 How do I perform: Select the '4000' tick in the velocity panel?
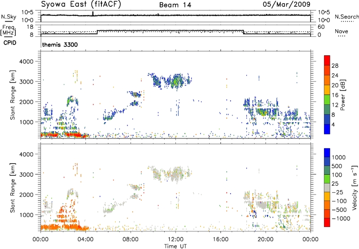26,154
